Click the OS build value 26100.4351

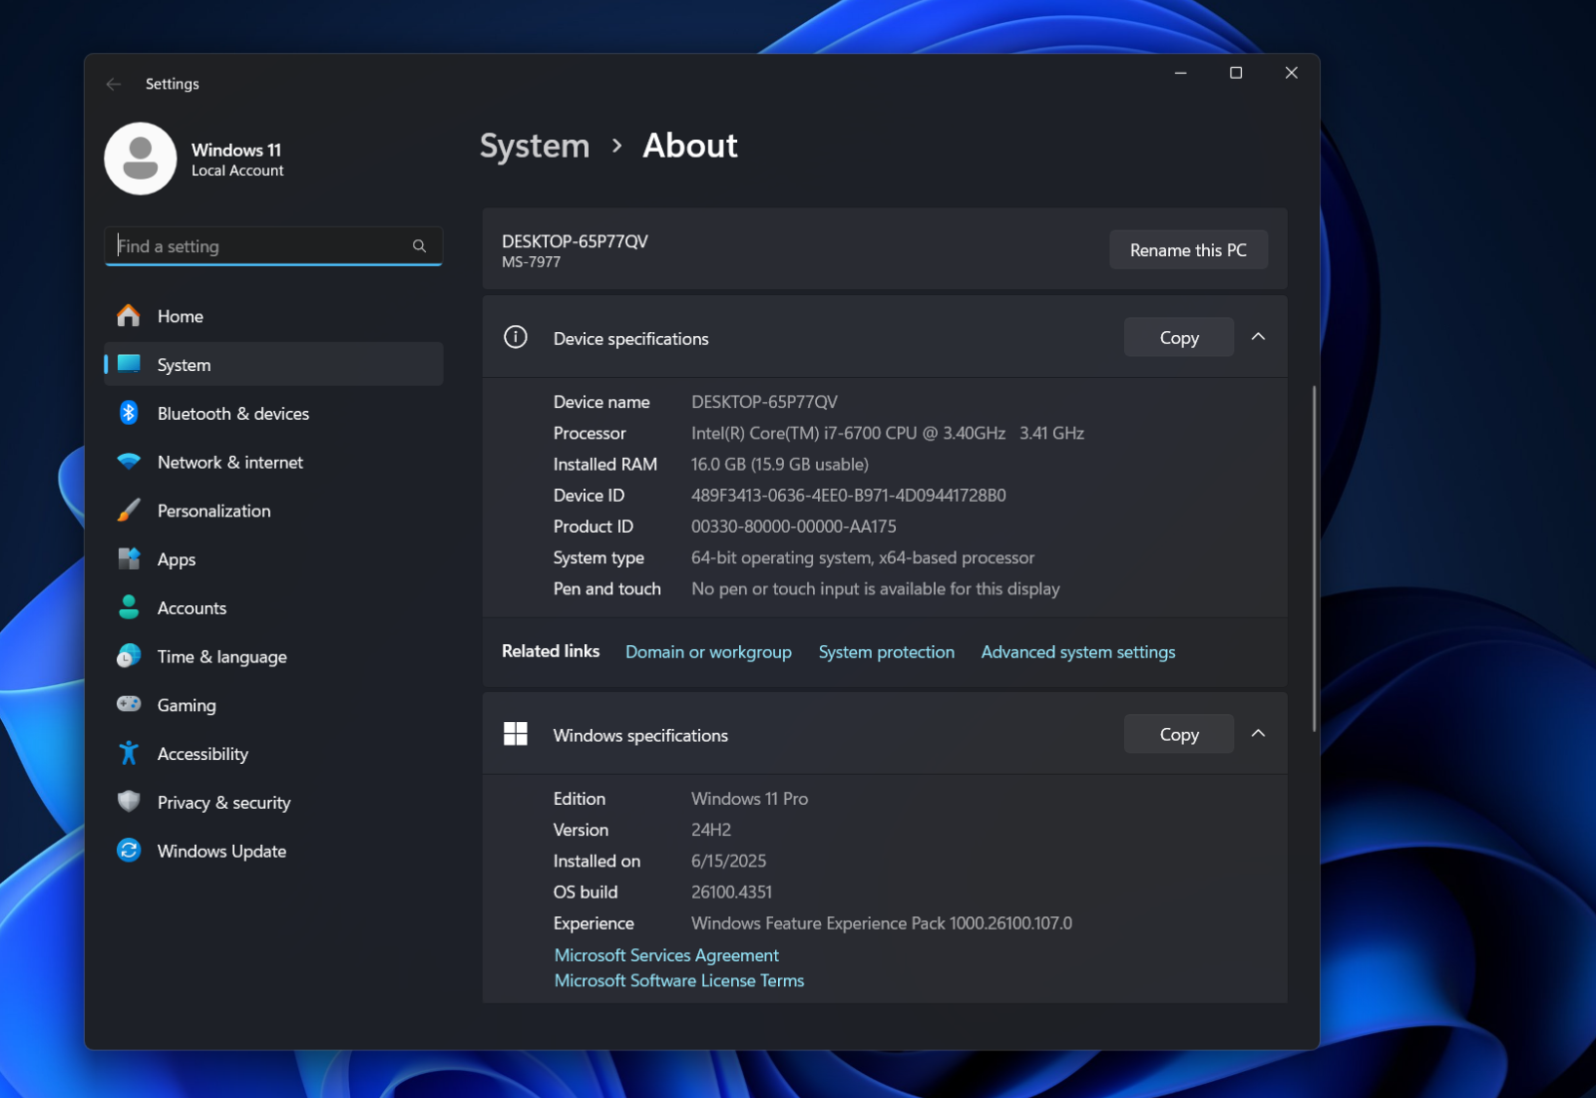pos(732,893)
